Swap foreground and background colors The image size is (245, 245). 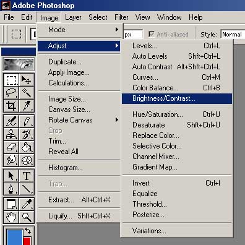click(x=28, y=231)
